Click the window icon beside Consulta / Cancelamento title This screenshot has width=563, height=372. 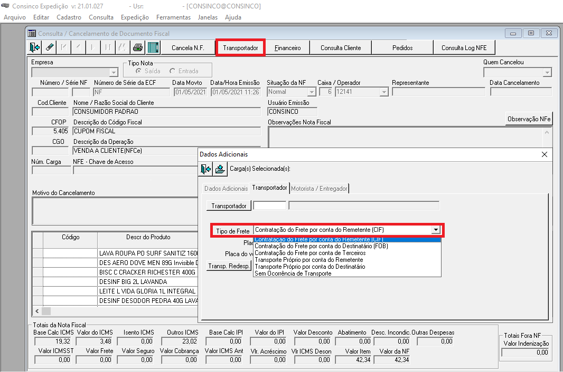click(x=32, y=33)
